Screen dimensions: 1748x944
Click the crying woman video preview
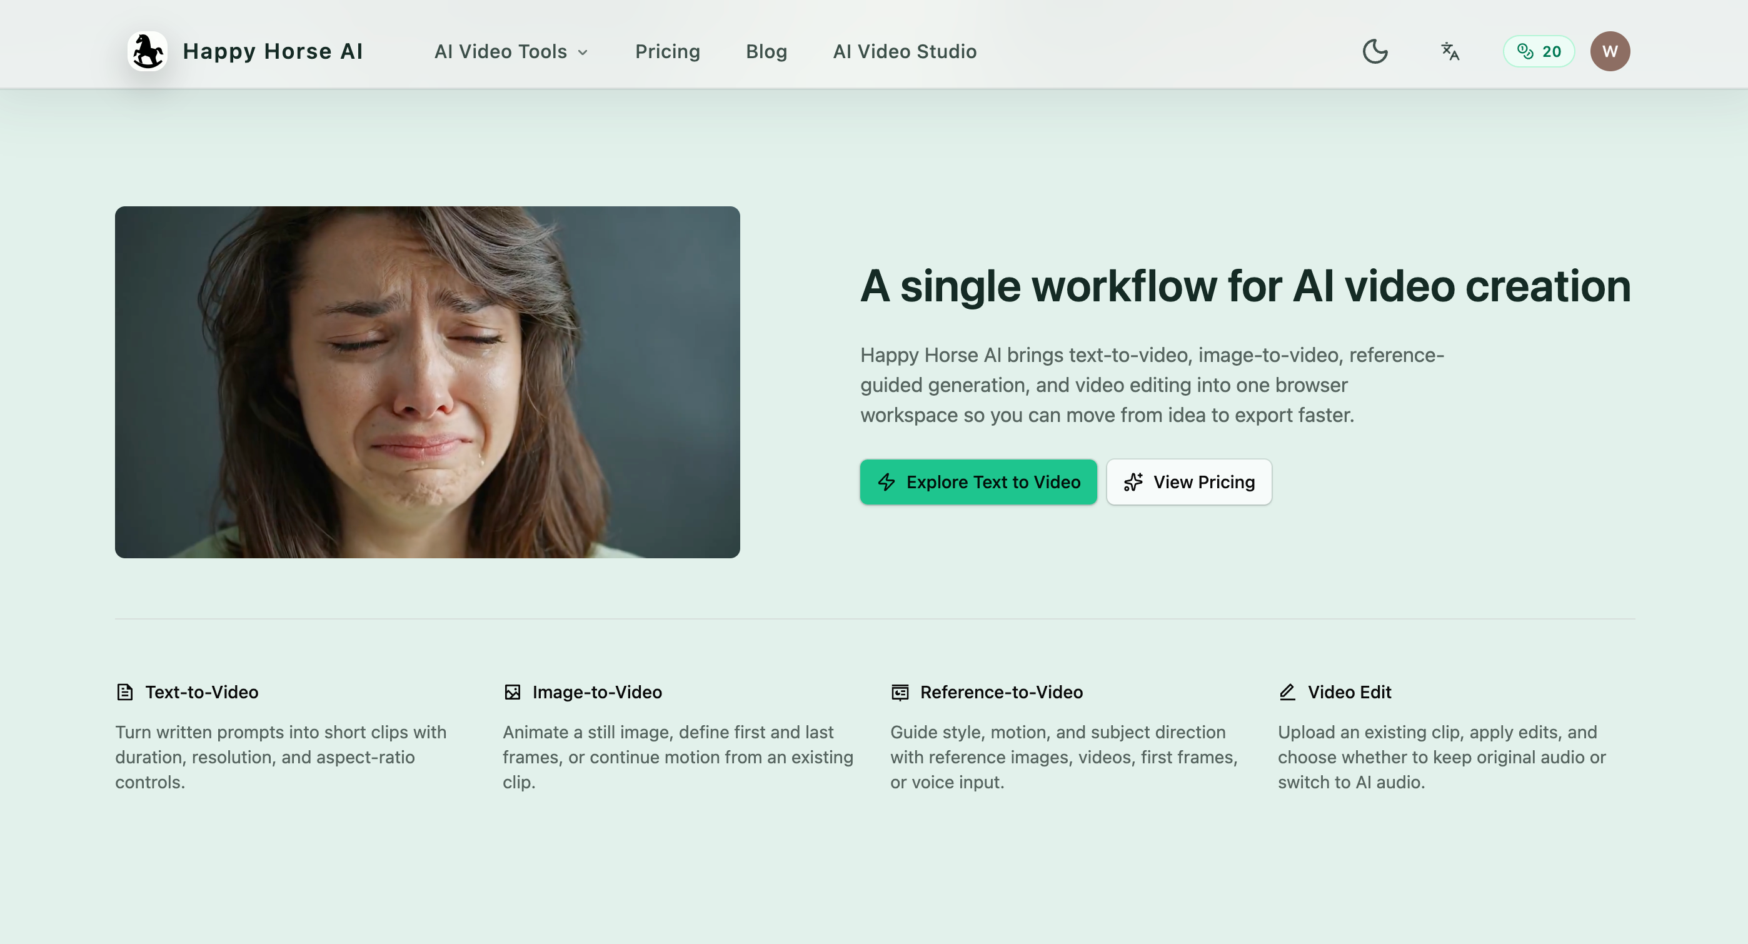tap(428, 382)
